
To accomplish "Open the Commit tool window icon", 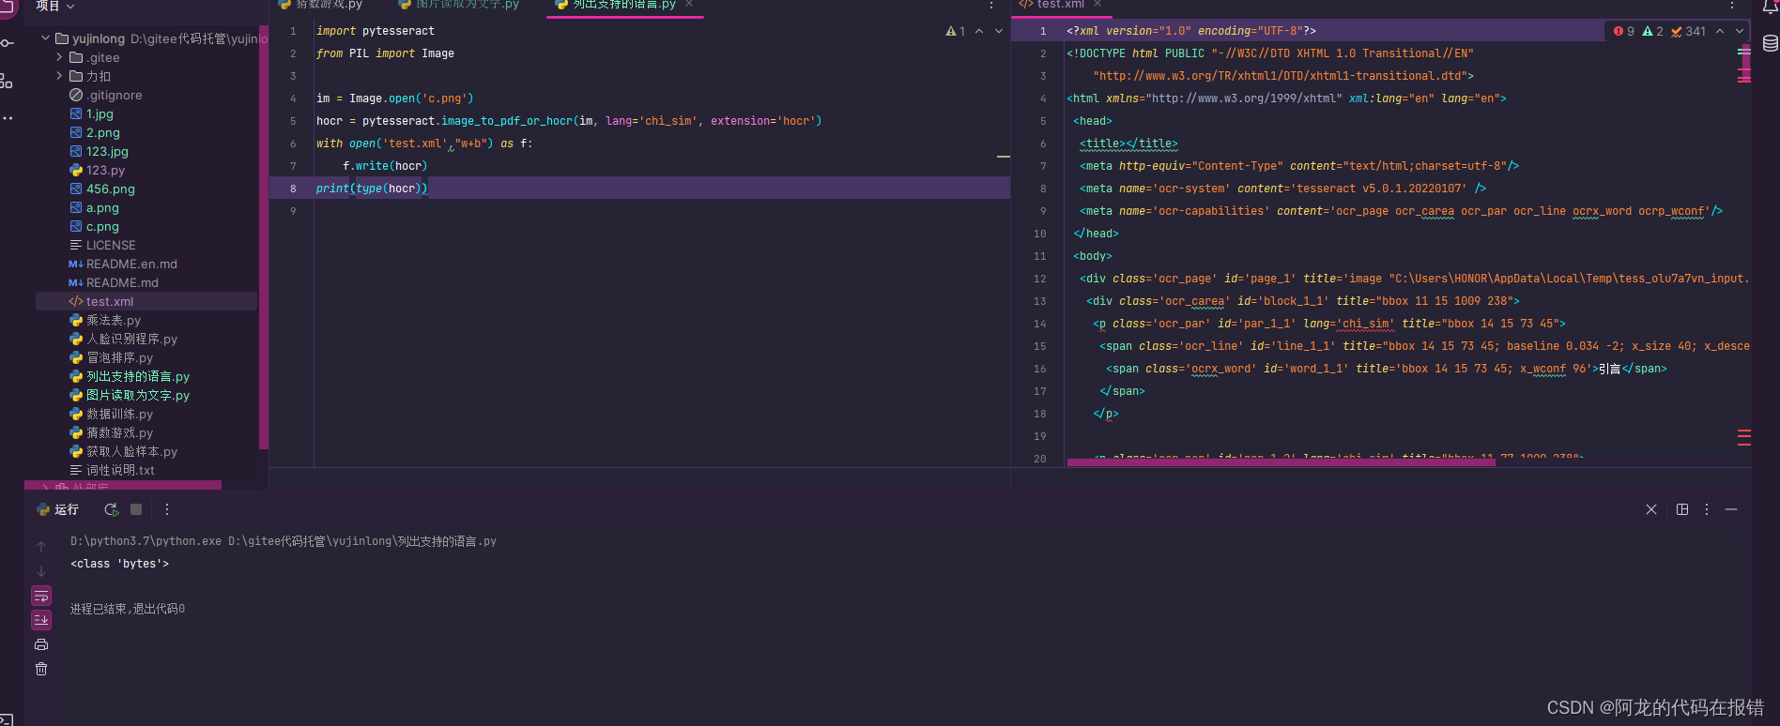I will (7, 43).
